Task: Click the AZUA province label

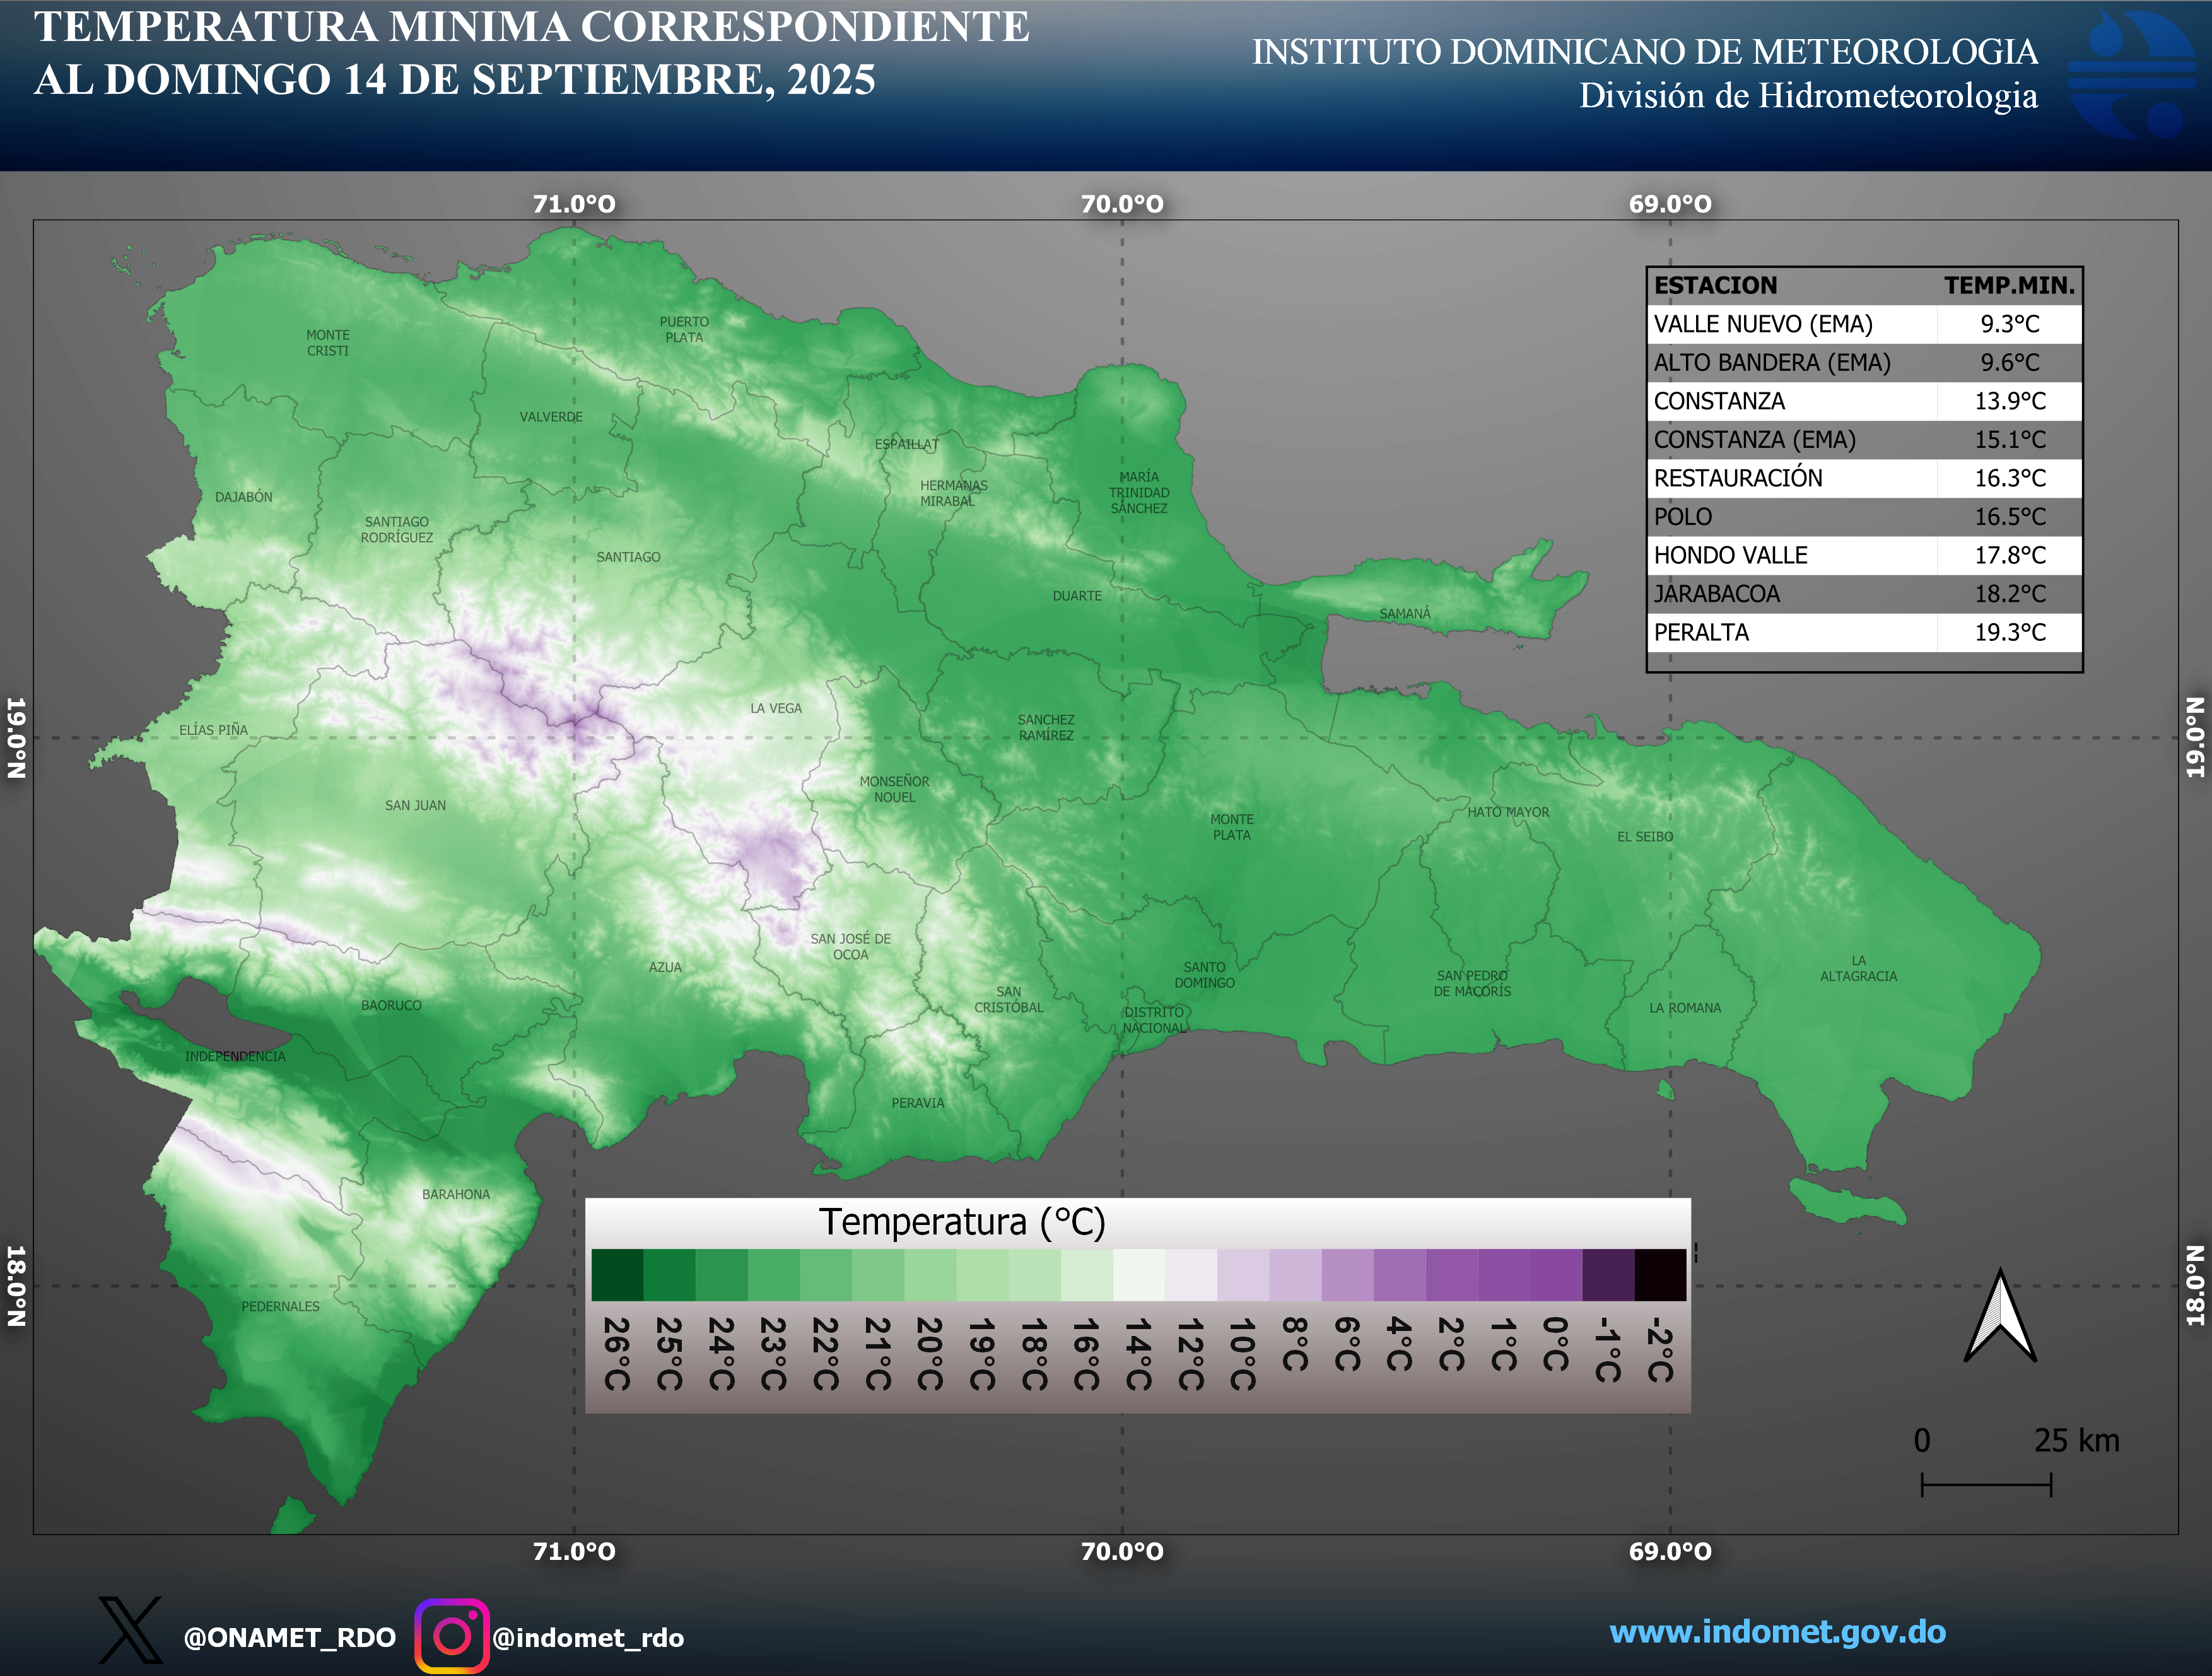Action: pyautogui.click(x=665, y=968)
